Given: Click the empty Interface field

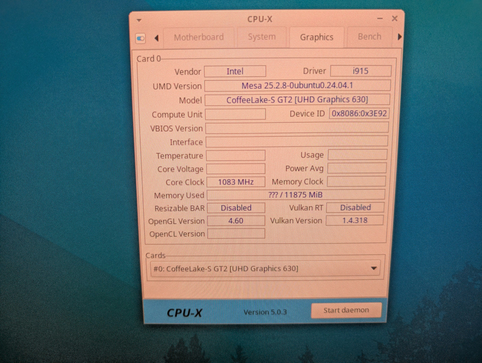Looking at the screenshot, I should 297,141.
